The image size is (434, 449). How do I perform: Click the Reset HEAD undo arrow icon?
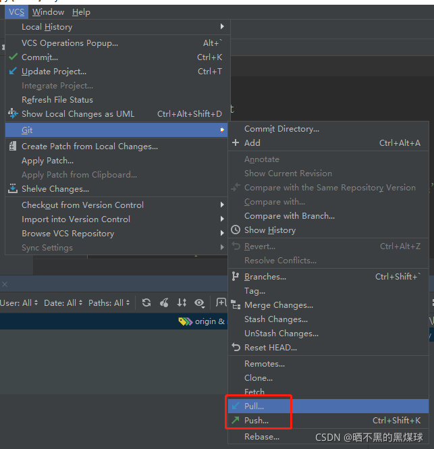tap(236, 347)
